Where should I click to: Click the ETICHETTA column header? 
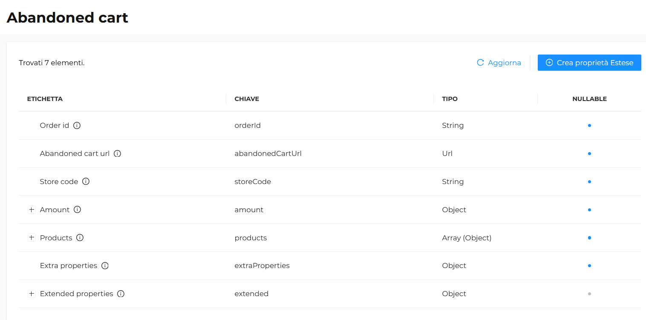(45, 99)
